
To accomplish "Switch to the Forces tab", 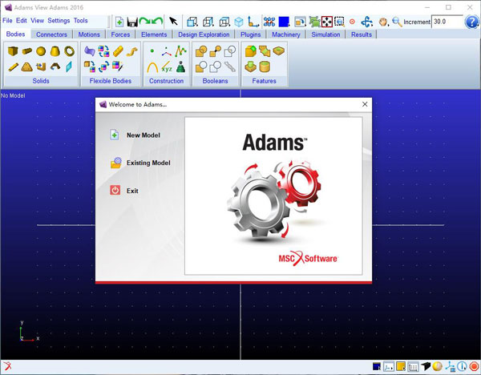I will (x=120, y=34).
